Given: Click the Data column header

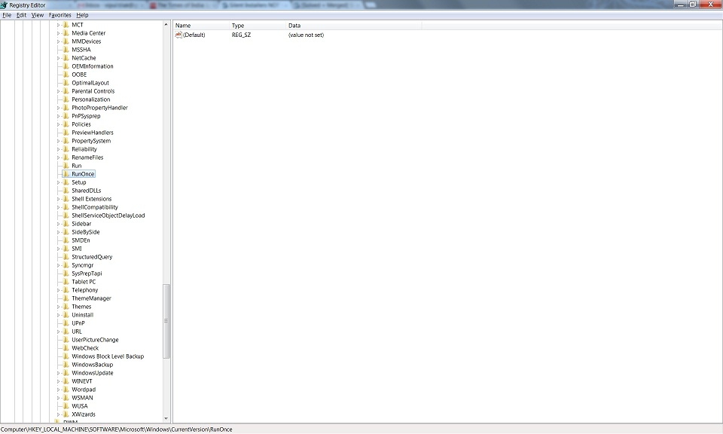Looking at the screenshot, I should point(353,26).
